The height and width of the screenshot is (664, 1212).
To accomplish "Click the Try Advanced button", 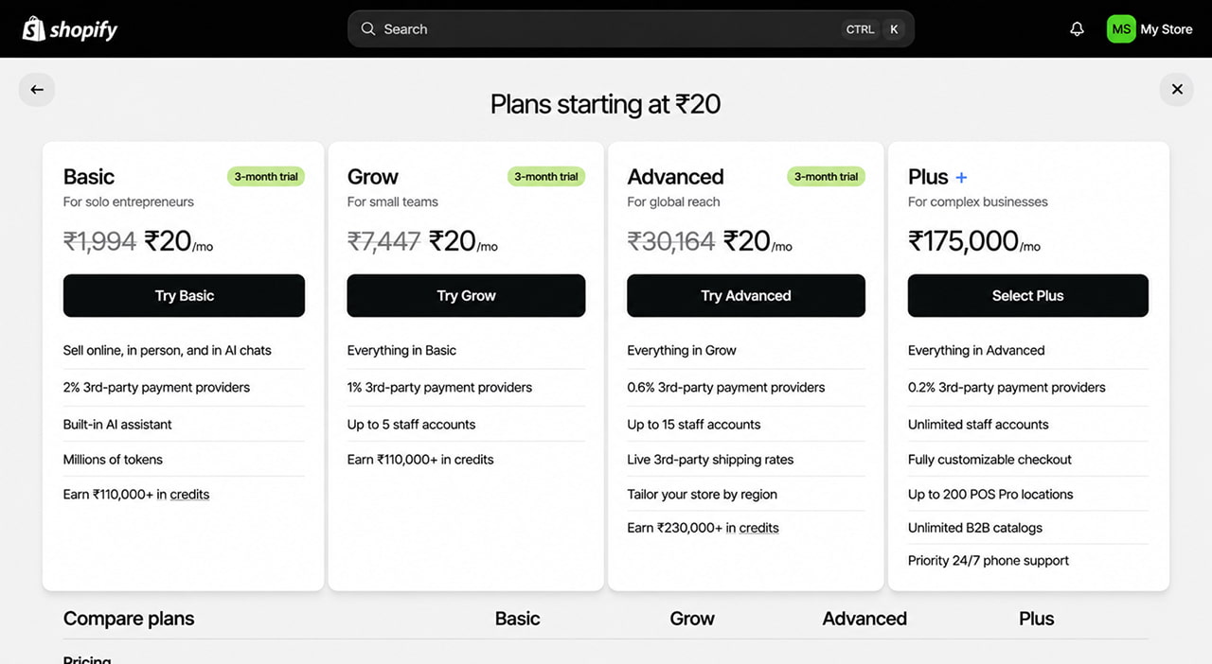I will pyautogui.click(x=746, y=296).
